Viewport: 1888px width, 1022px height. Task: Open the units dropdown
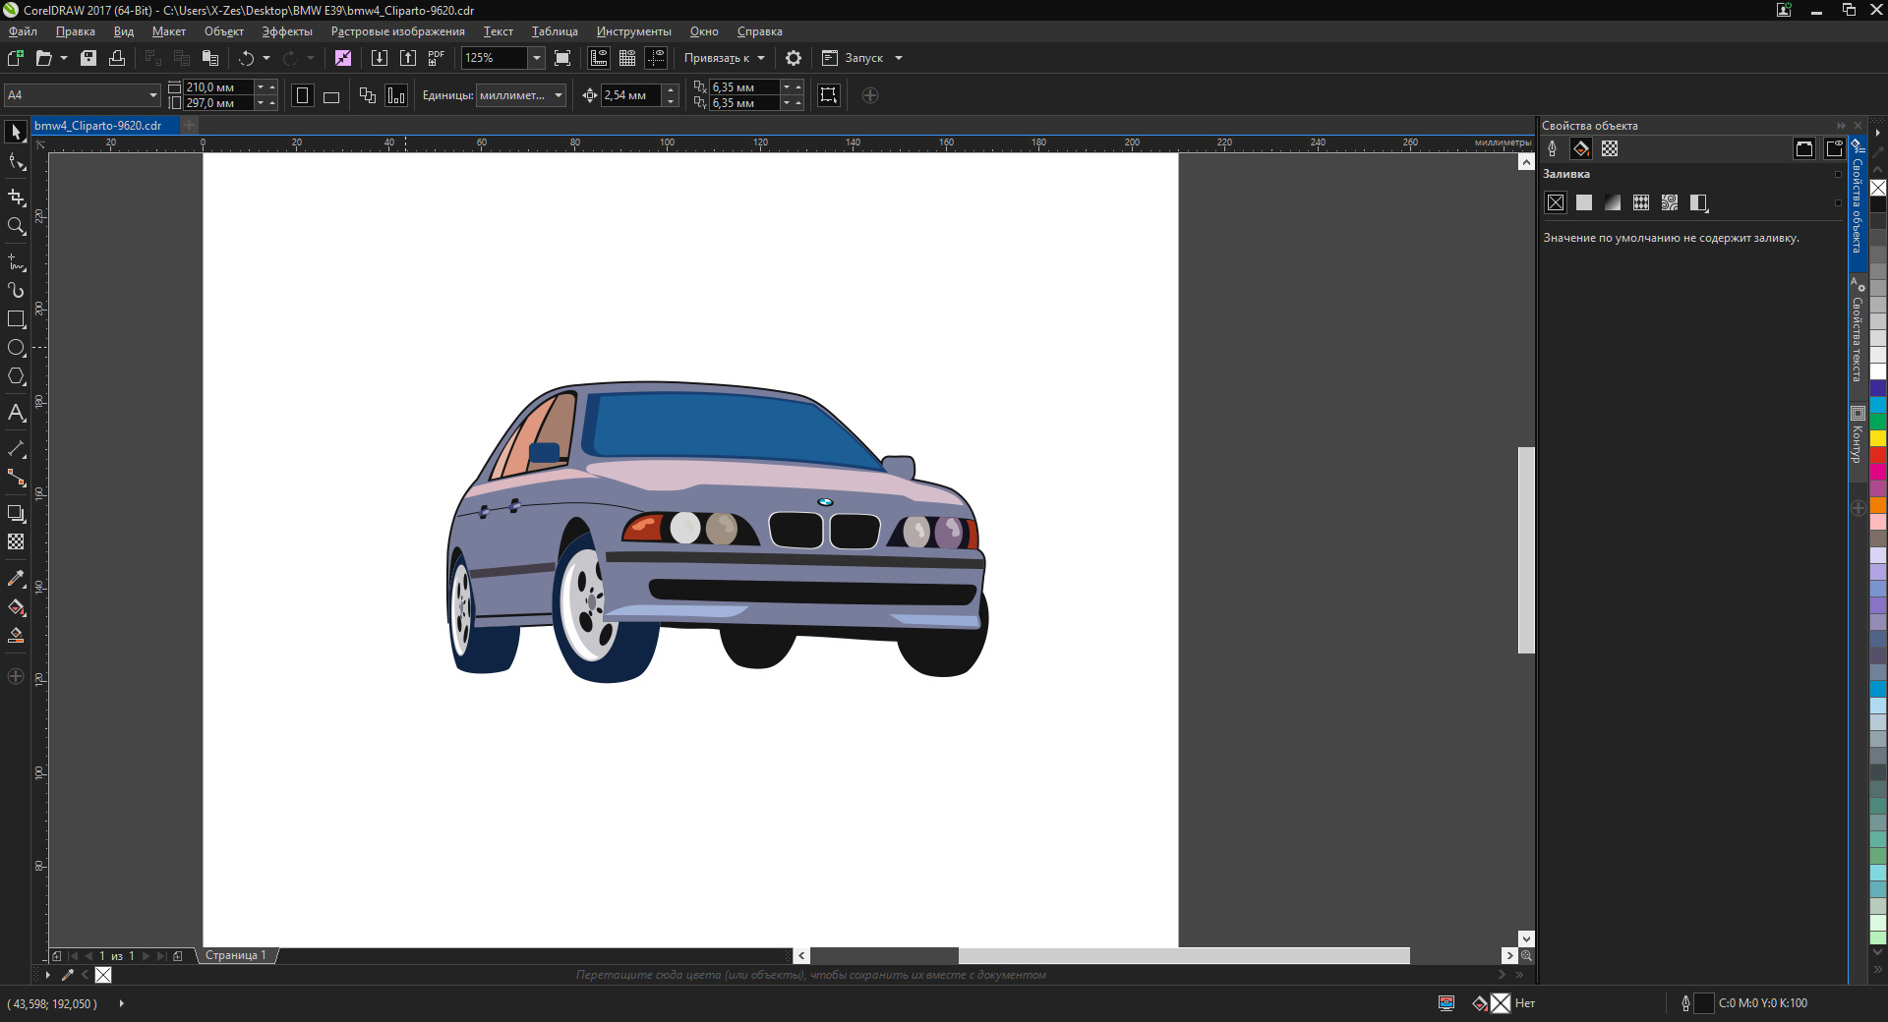tap(559, 95)
